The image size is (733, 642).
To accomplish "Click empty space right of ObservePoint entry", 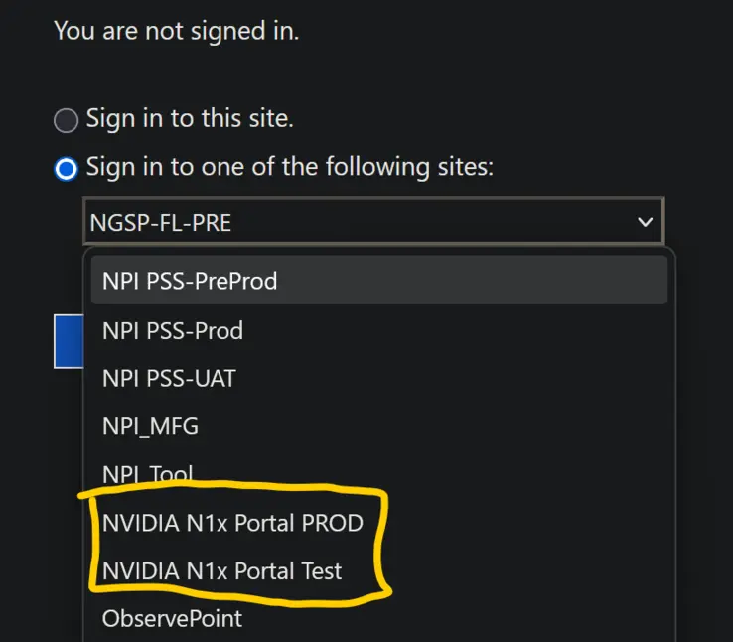I will (x=454, y=618).
